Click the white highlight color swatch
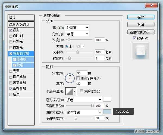 tap(107, 100)
